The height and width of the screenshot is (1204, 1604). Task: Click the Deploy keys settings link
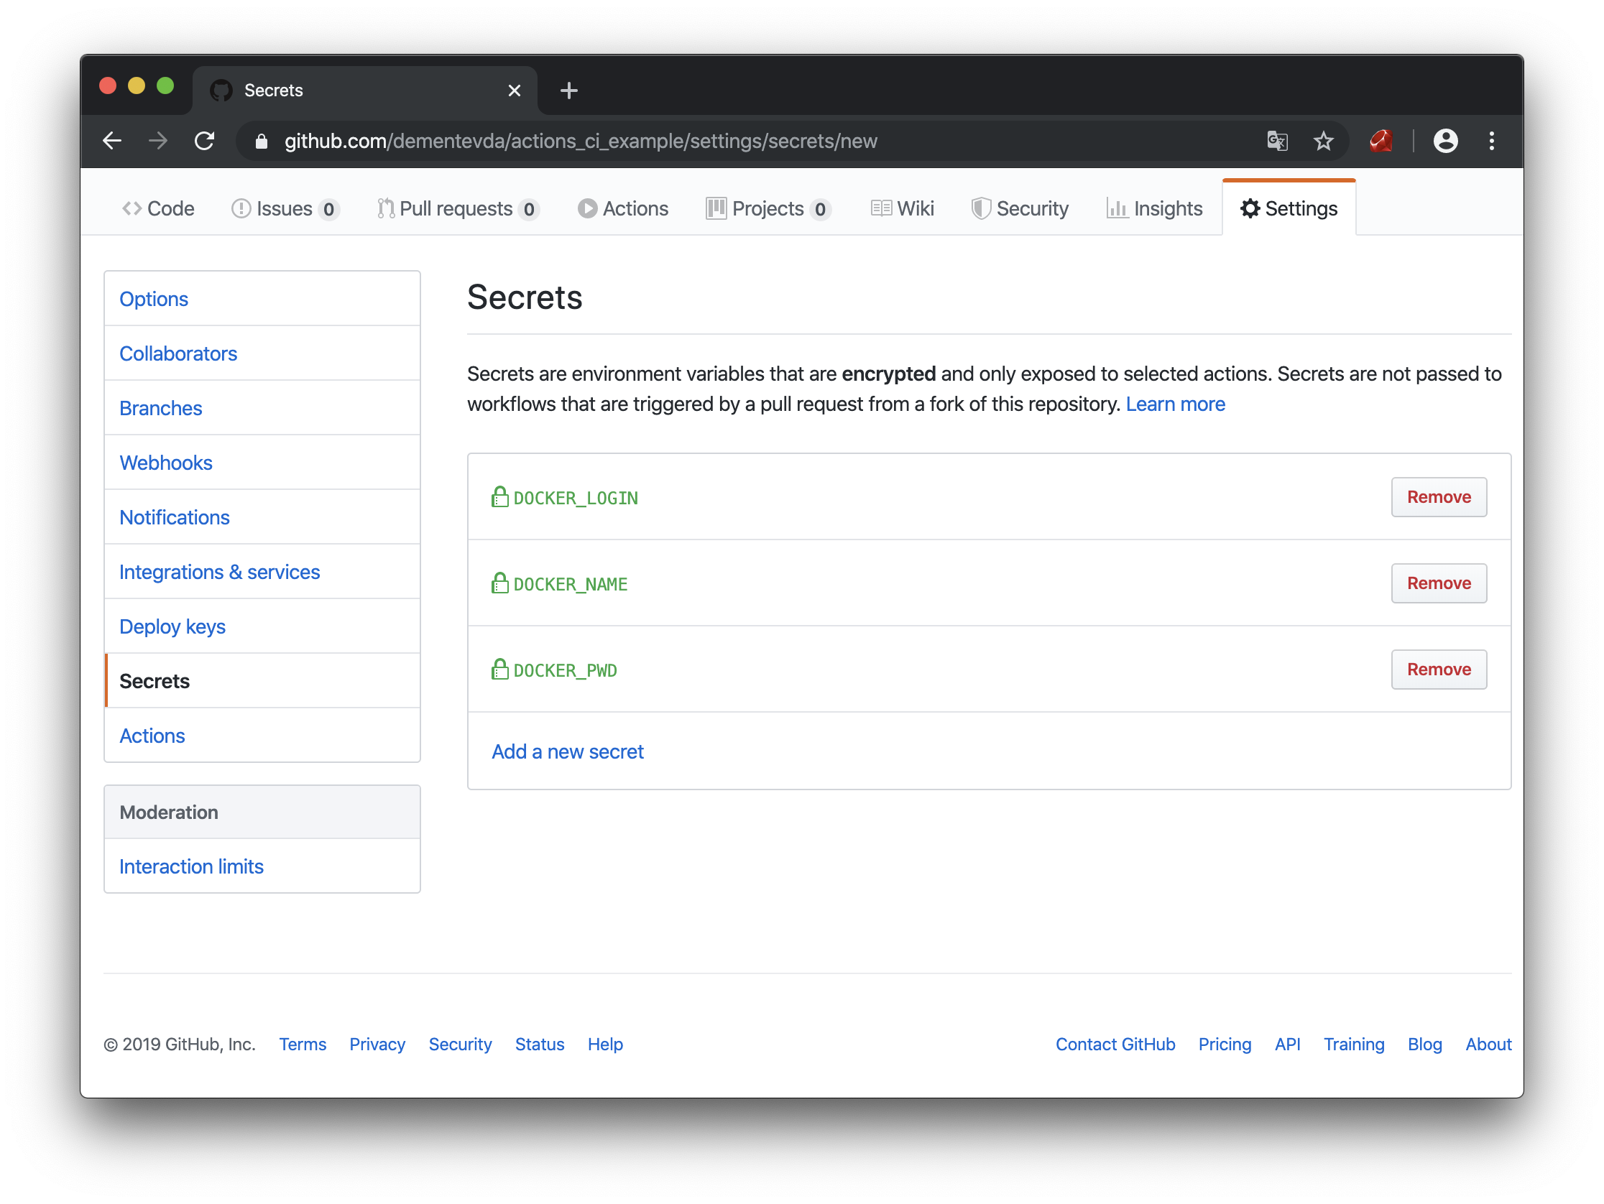point(173,626)
